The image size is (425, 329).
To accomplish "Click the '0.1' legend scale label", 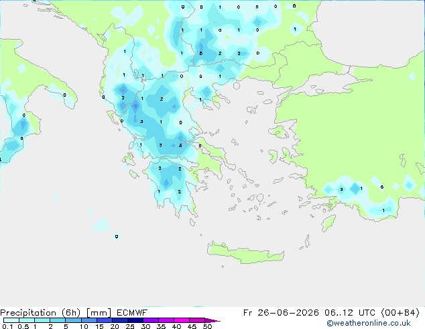I will (x=7, y=326).
